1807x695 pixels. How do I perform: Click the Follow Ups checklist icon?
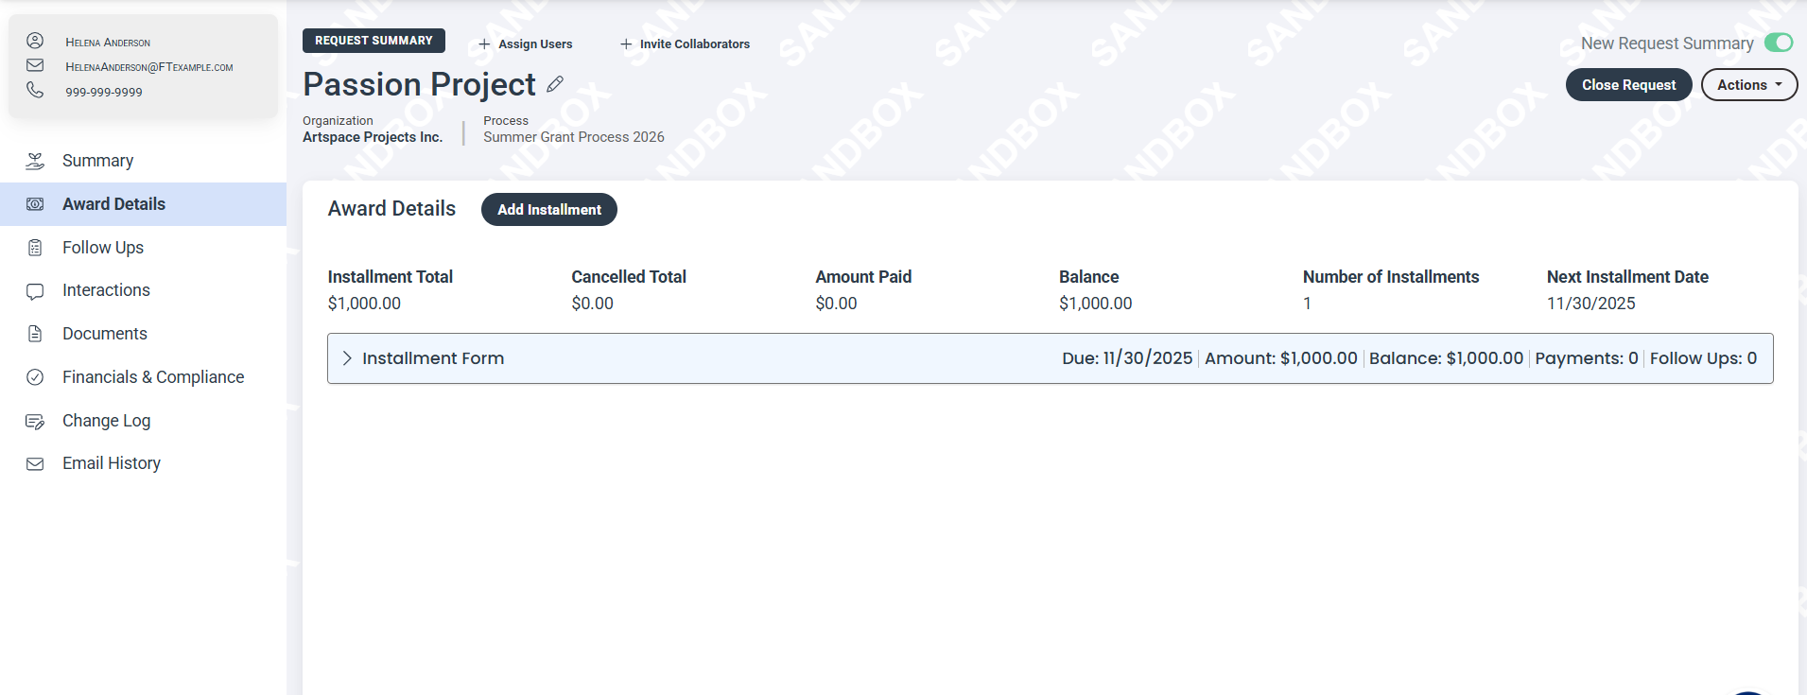pos(35,248)
